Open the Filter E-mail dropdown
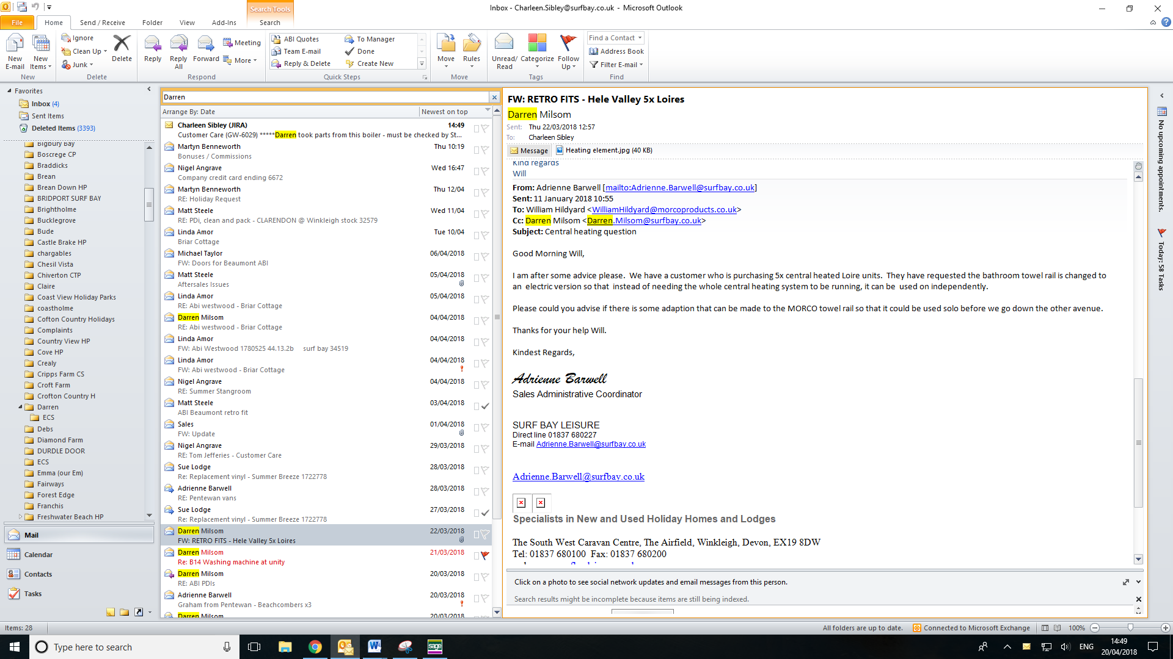 pyautogui.click(x=617, y=65)
